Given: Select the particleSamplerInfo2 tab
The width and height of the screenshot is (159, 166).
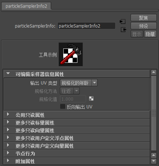Looking at the screenshot, I should pyautogui.click(x=26, y=6).
